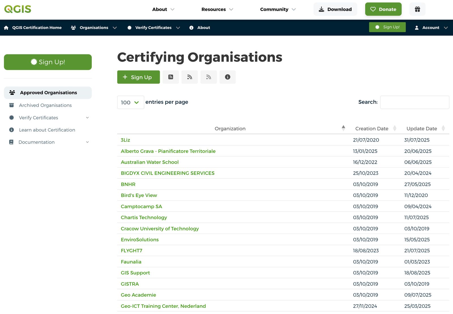Click Archived Organisations box icon
This screenshot has height=314, width=453.
pyautogui.click(x=12, y=105)
